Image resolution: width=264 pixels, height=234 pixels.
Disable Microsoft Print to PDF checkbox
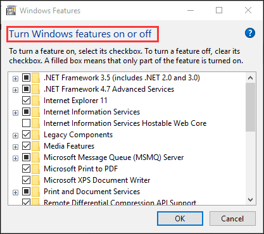[27, 169]
